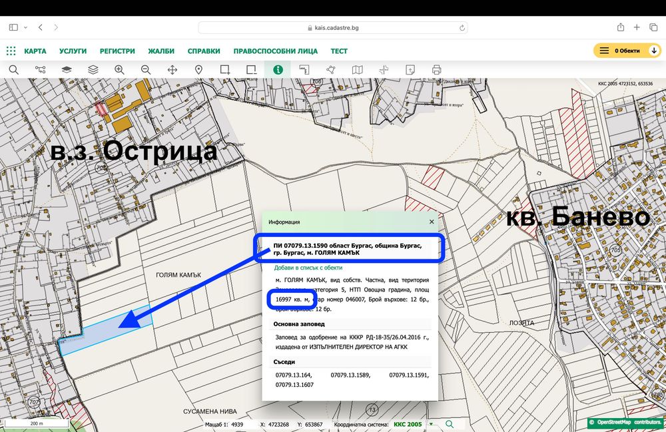
Task: Click the СУСАМЕНА НИВА map label
Action: (210, 411)
